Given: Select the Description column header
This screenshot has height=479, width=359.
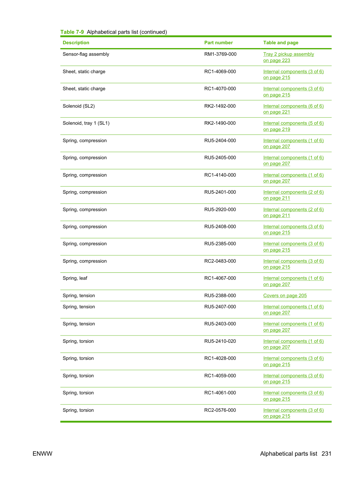Looking at the screenshot, I should (x=76, y=43).
